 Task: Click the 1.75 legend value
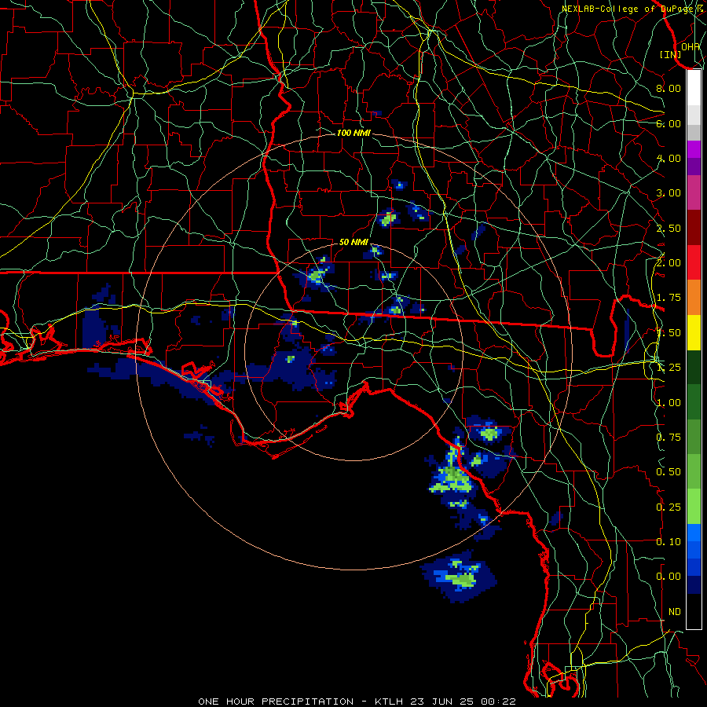click(x=669, y=298)
